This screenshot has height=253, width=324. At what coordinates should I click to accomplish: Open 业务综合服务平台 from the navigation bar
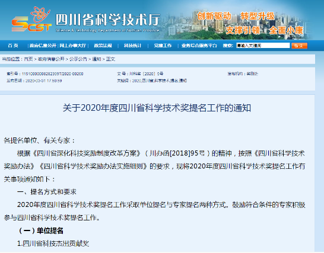[x=199, y=46]
